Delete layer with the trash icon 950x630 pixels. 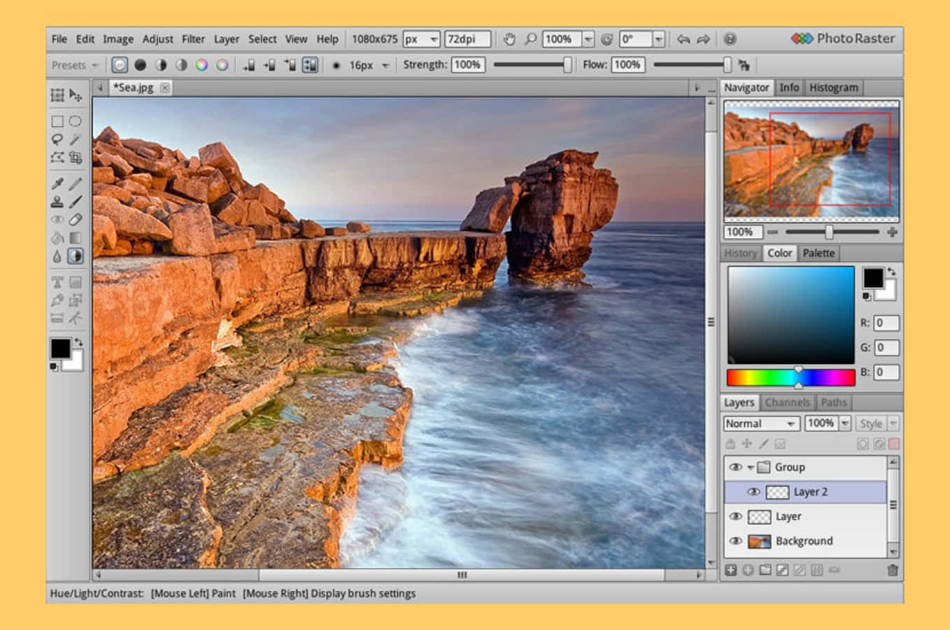click(x=892, y=570)
